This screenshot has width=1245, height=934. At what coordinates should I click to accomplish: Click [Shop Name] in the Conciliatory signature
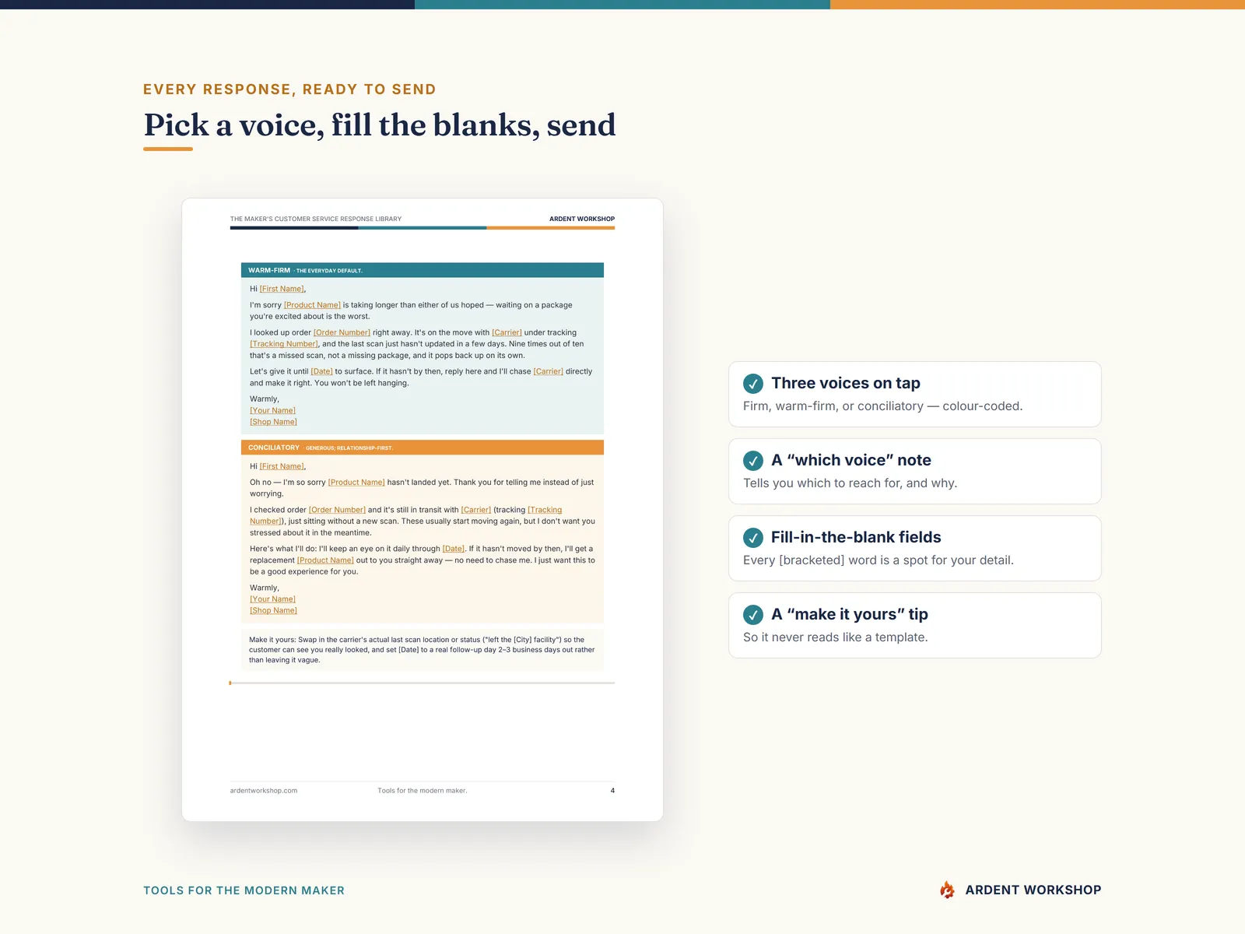point(273,610)
